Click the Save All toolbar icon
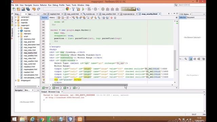The height and width of the screenshot is (122, 217). coord(28,9)
